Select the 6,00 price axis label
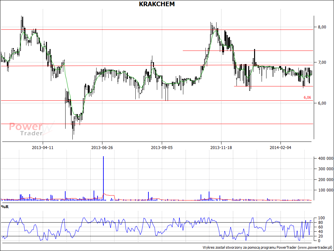This screenshot has height=251, width=334. [322, 103]
